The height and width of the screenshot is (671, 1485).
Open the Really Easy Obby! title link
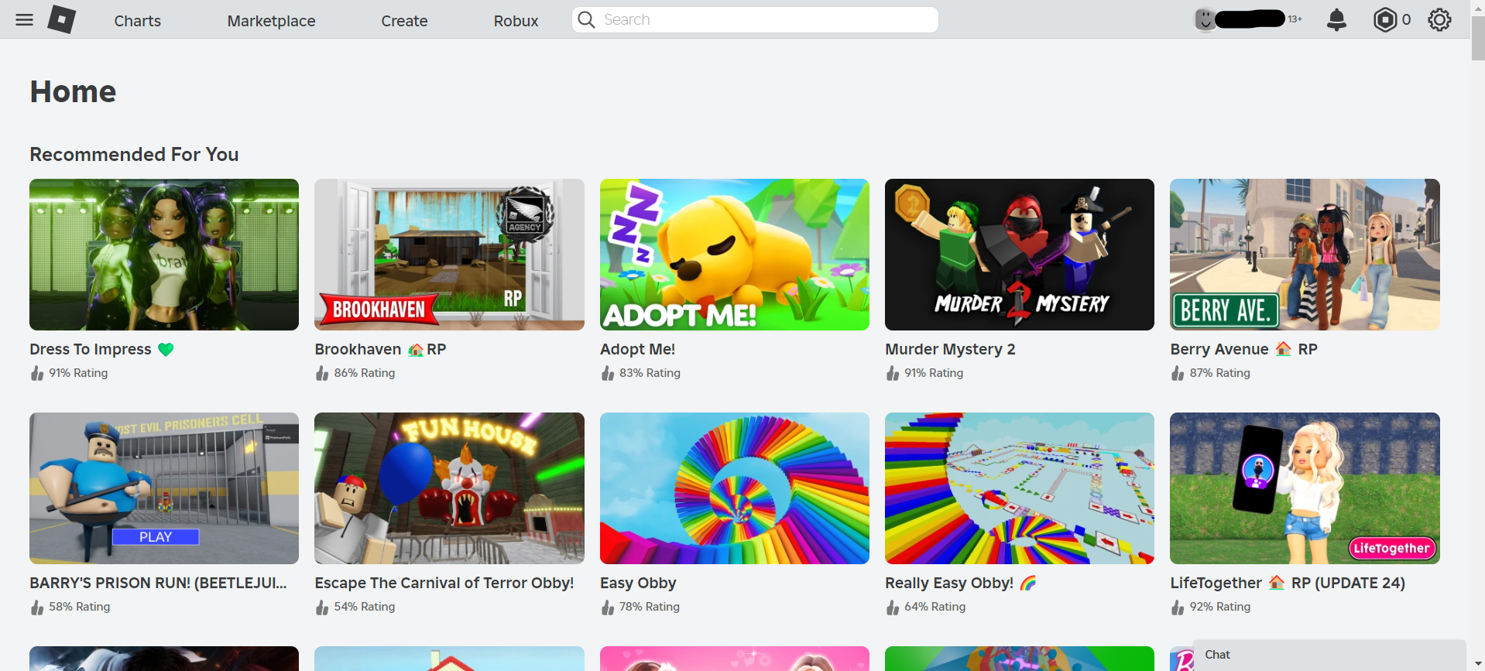point(960,583)
